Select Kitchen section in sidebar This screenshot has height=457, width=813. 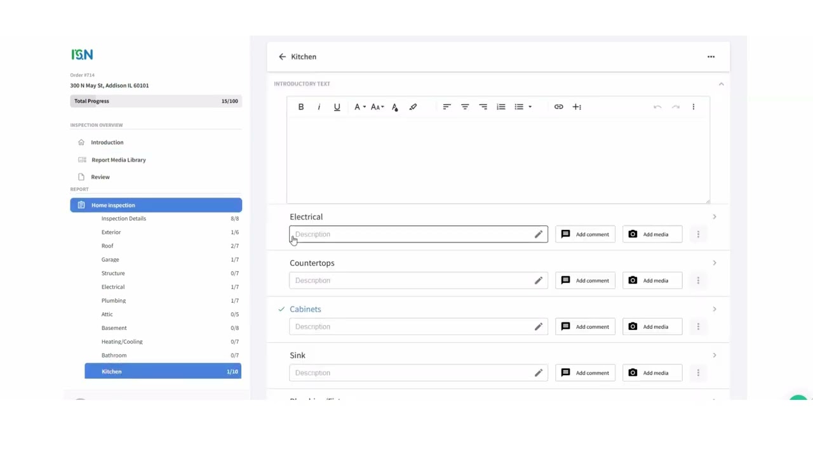point(163,371)
